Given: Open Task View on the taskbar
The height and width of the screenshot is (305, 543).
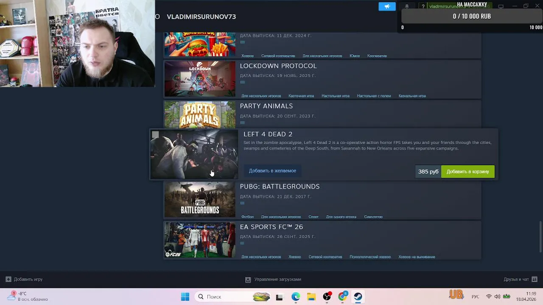Looking at the screenshot, I should [x=279, y=297].
